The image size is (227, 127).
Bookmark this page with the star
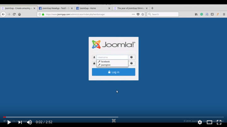pyautogui.click(x=143, y=14)
